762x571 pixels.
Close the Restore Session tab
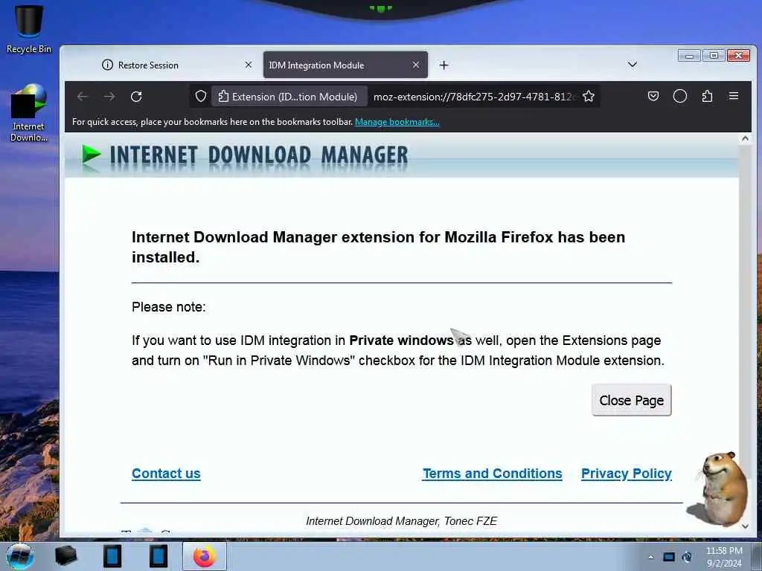(249, 65)
